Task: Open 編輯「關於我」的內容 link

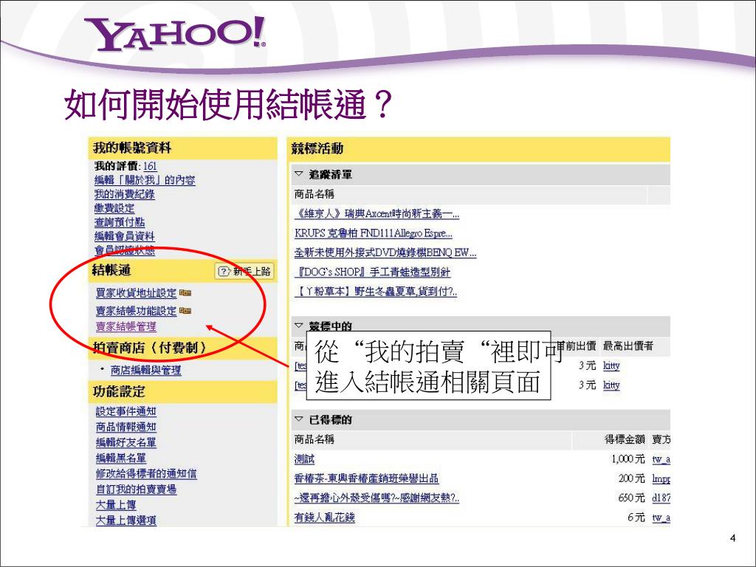Action: pos(145,180)
